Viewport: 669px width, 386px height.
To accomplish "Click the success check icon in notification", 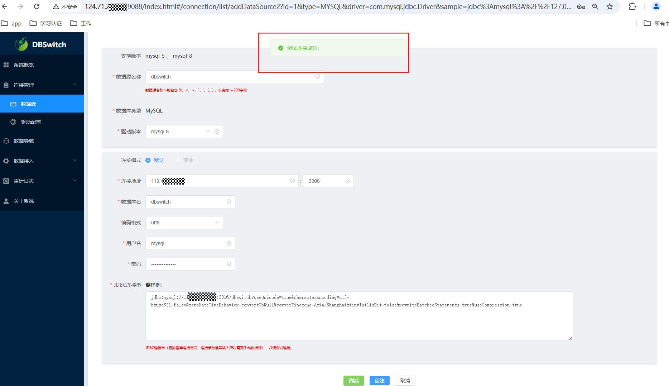I will (x=281, y=48).
